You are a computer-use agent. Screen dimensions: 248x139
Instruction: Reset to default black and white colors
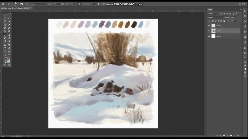point(5,62)
